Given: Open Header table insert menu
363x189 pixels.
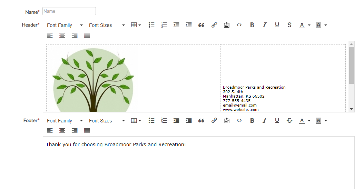Looking at the screenshot, I should [x=136, y=25].
